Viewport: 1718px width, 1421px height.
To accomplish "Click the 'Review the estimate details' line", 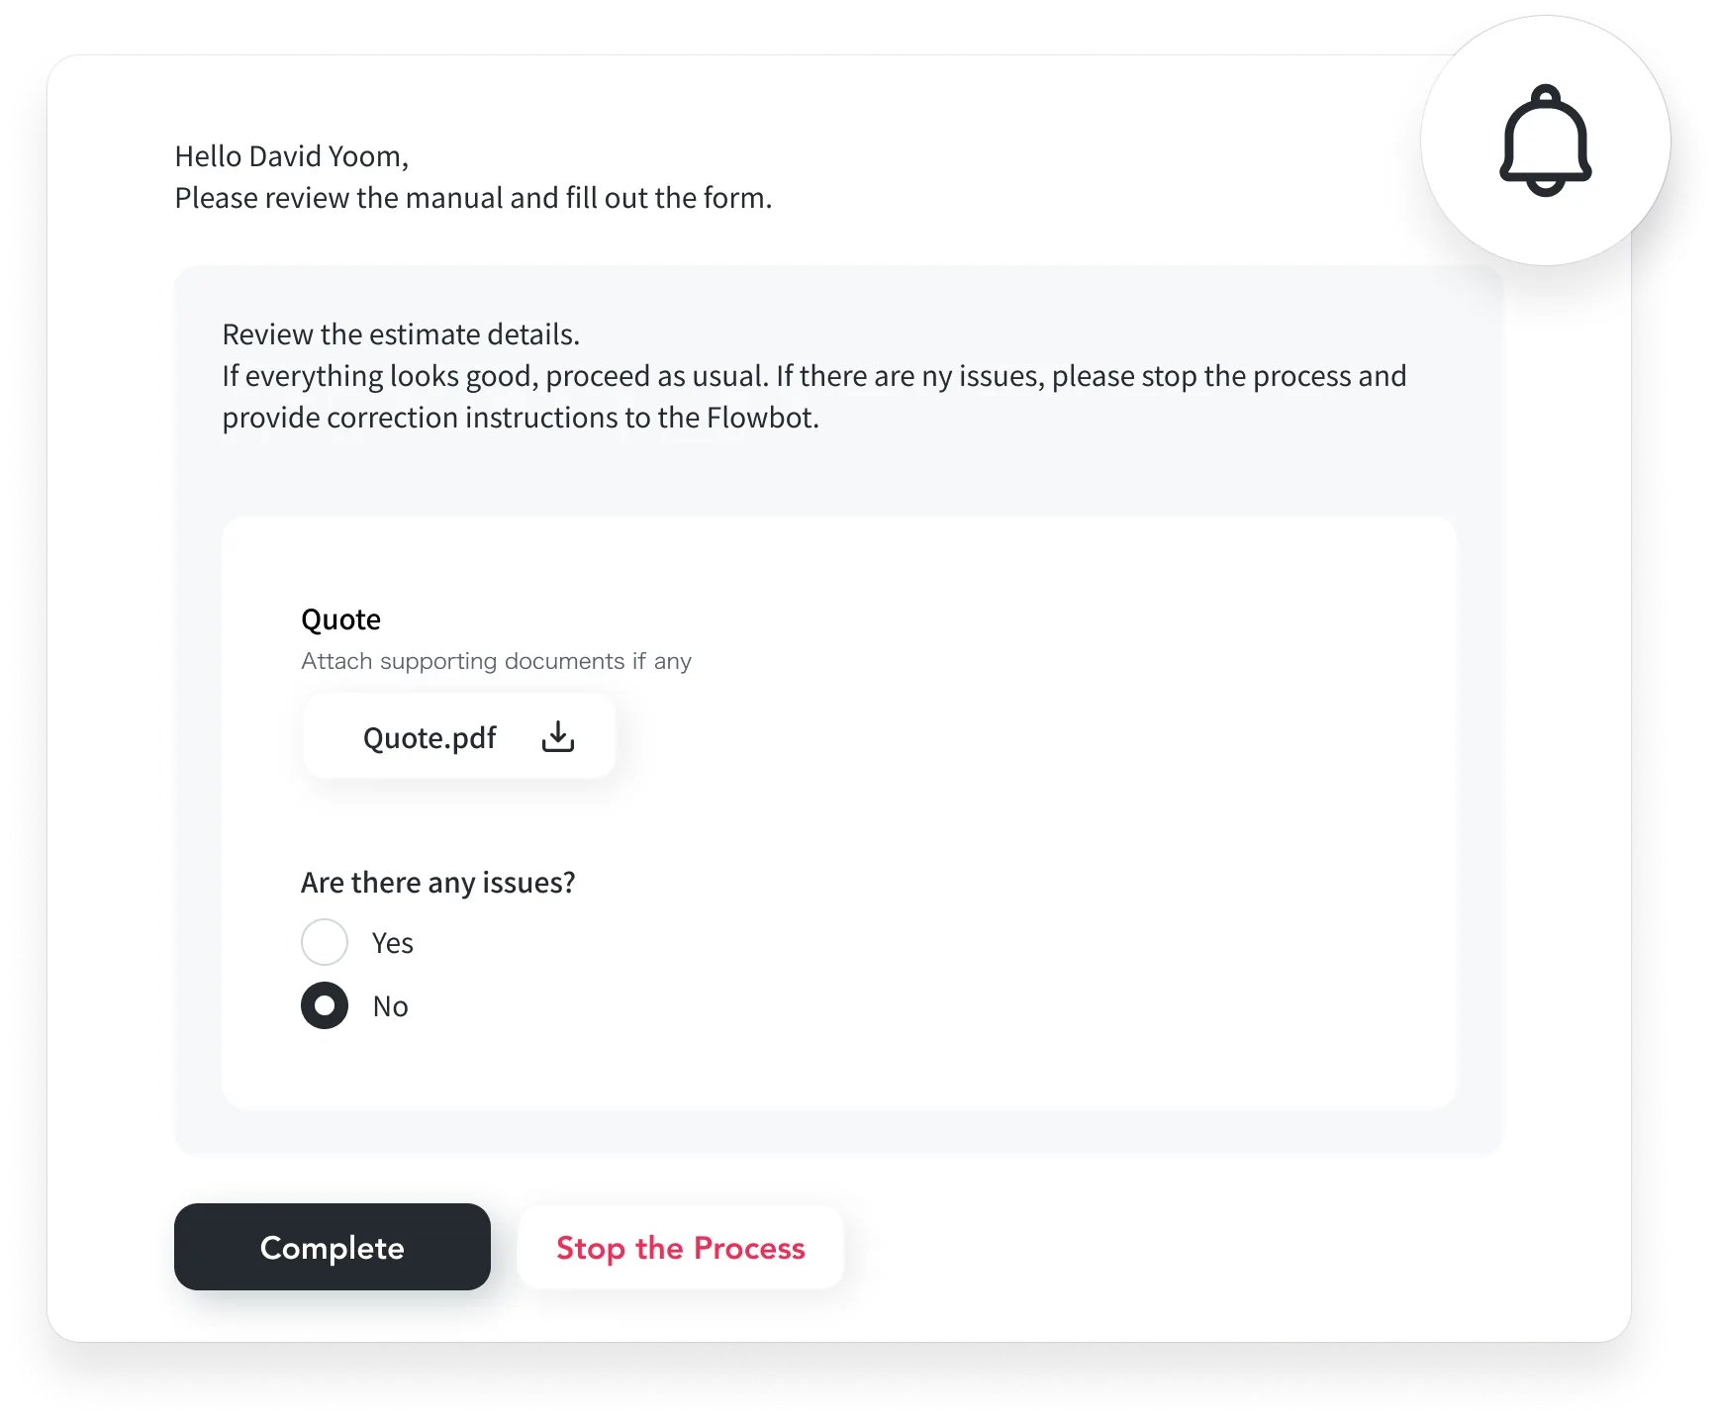I will (401, 334).
